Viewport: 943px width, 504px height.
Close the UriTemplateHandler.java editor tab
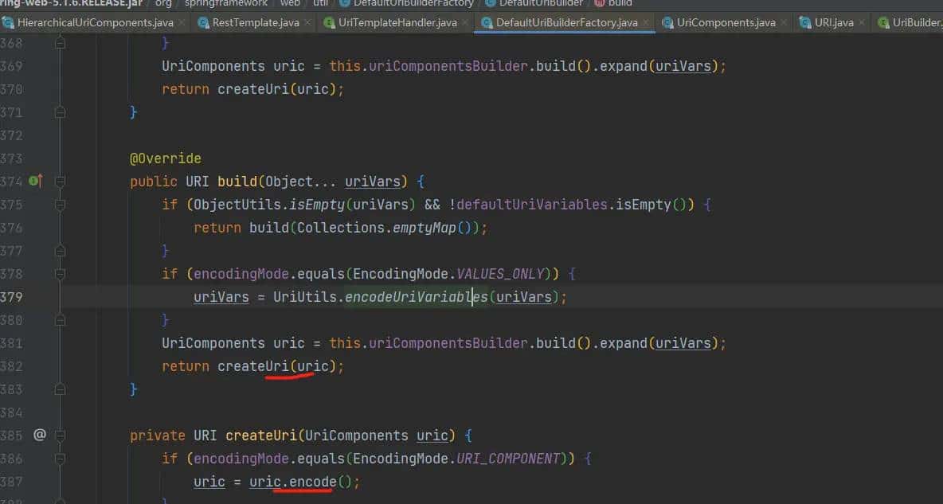(467, 22)
